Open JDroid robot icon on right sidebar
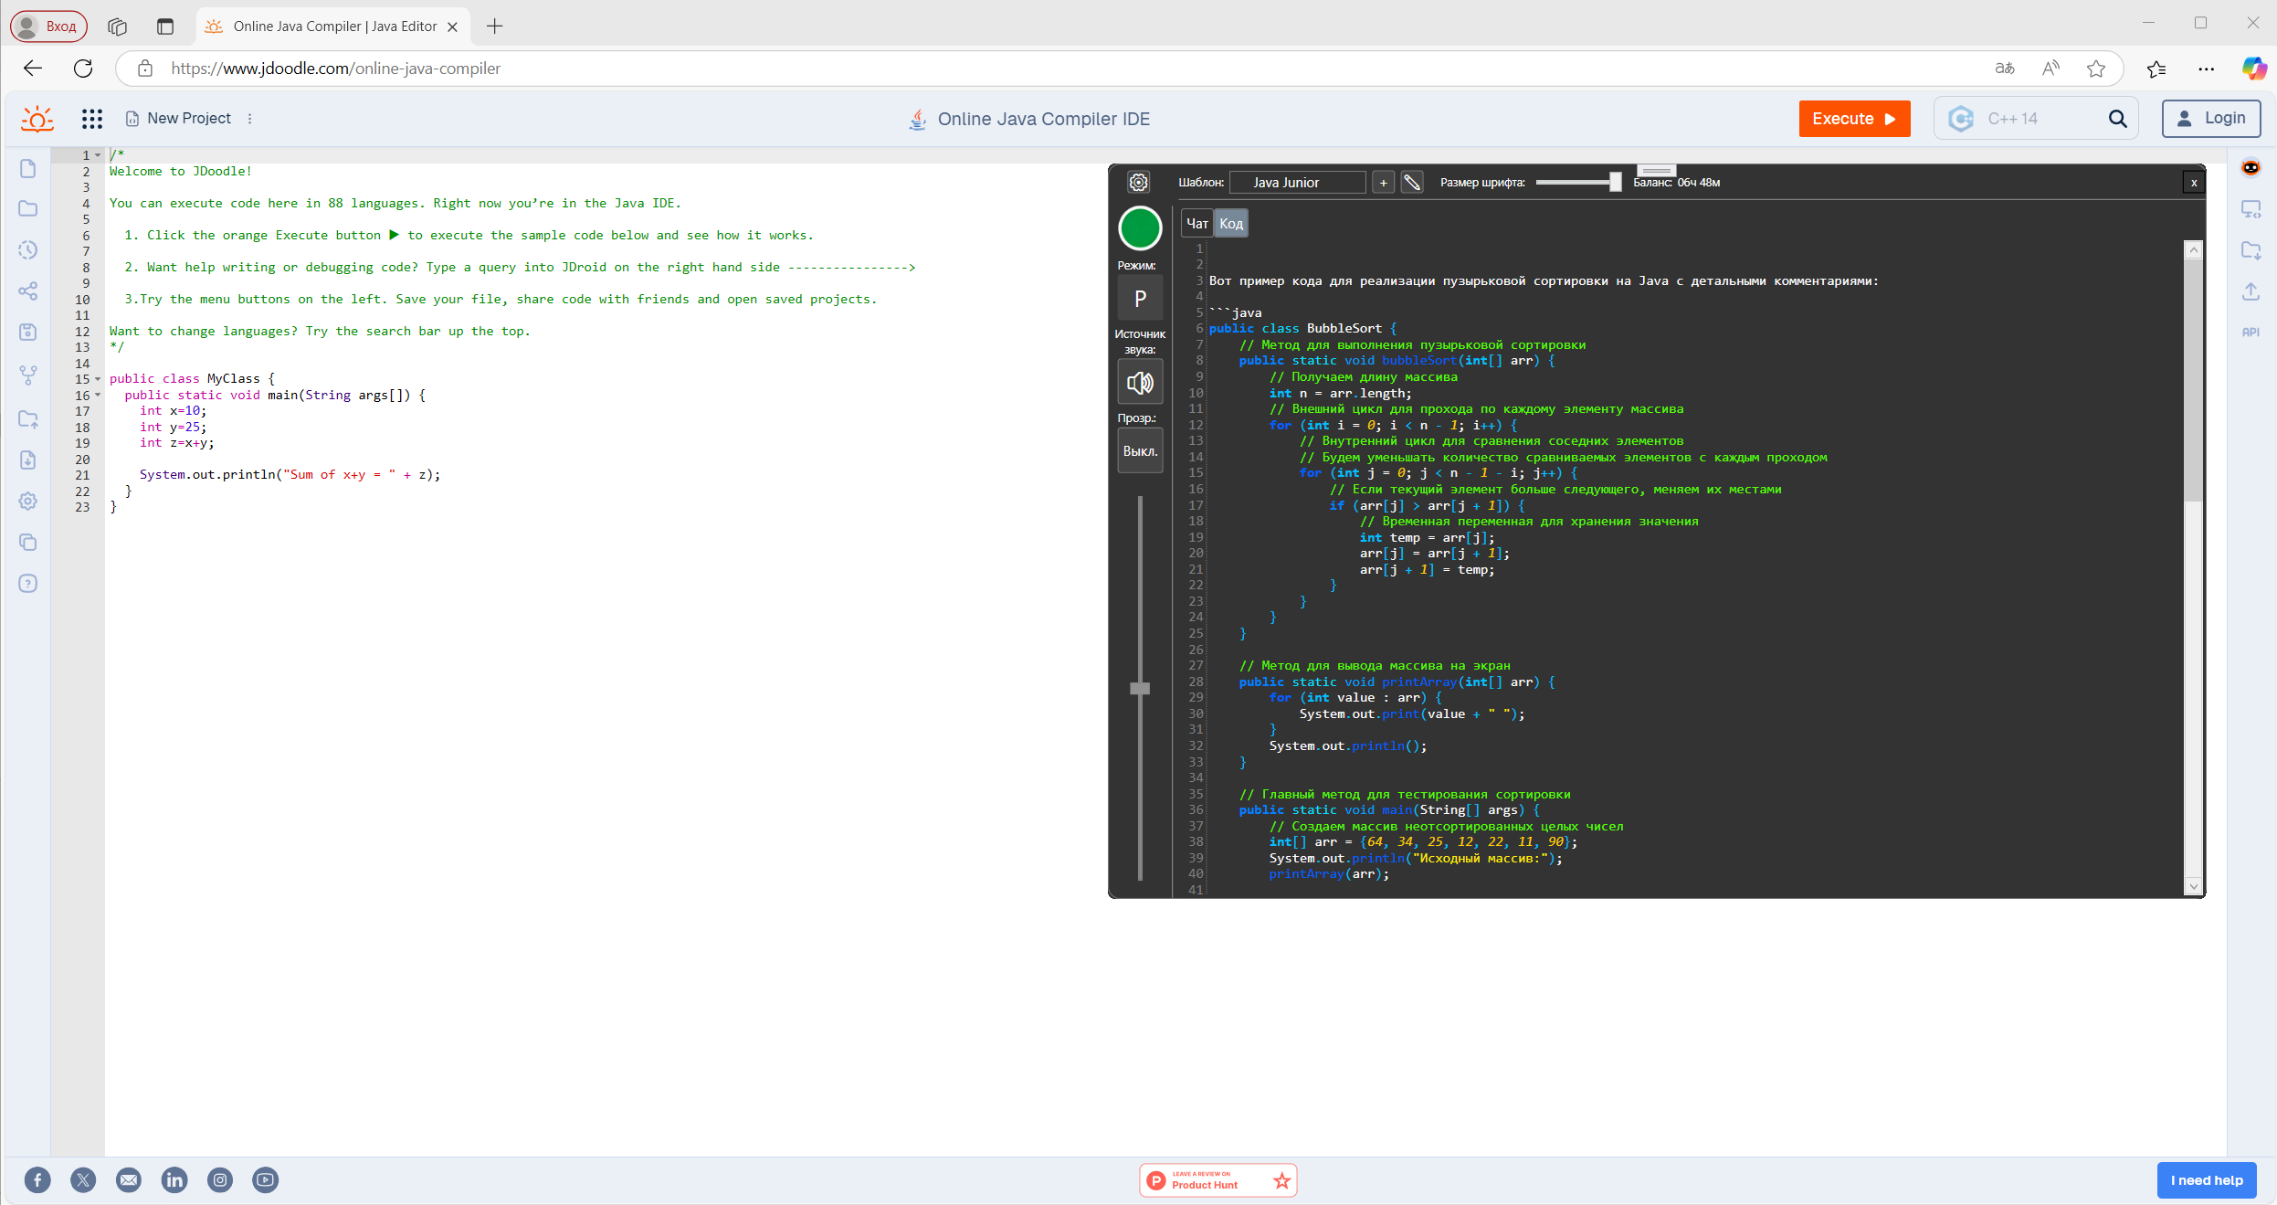The image size is (2277, 1205). click(x=2251, y=167)
